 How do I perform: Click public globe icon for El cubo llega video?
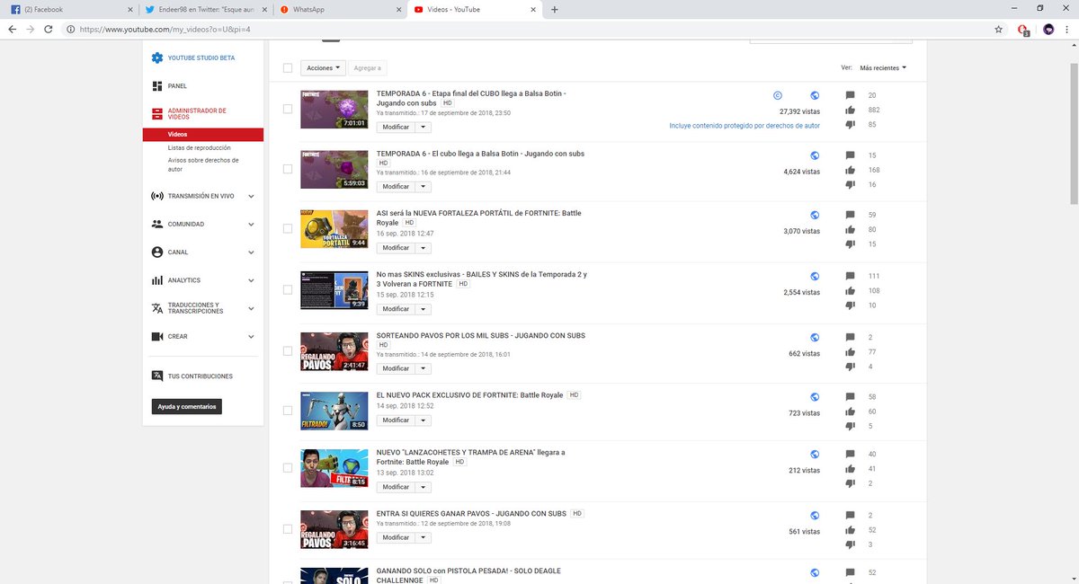pyautogui.click(x=815, y=155)
